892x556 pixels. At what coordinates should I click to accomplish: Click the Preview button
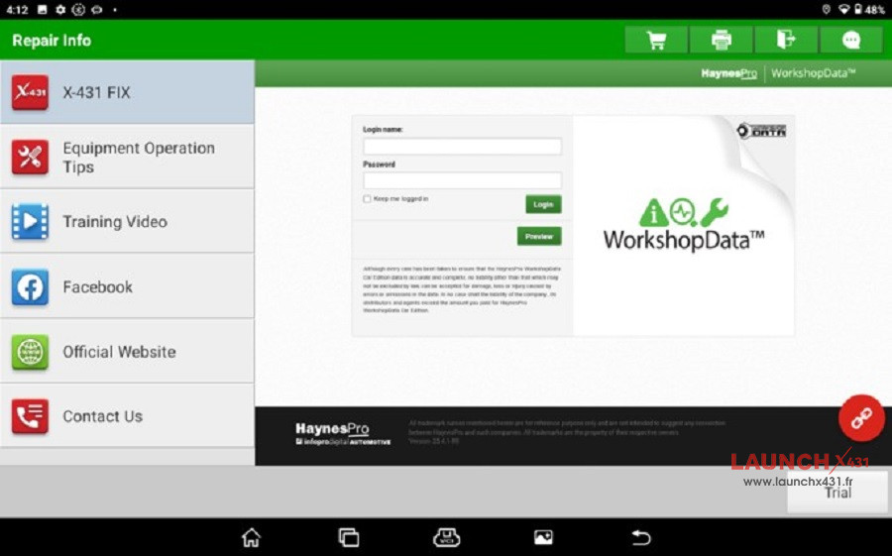coord(539,237)
